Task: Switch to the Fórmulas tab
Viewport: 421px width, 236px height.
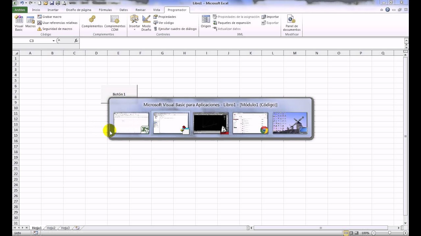Action: 105,10
